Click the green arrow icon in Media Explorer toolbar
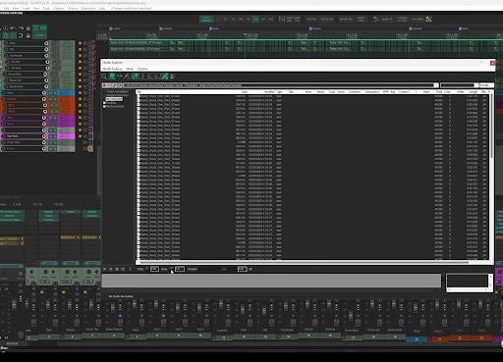Image resolution: width=503 pixels, height=362 pixels. point(135,77)
